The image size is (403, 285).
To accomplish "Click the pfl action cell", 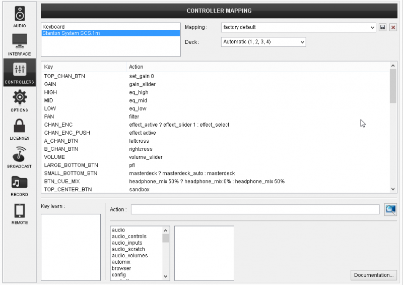I will [x=132, y=165].
